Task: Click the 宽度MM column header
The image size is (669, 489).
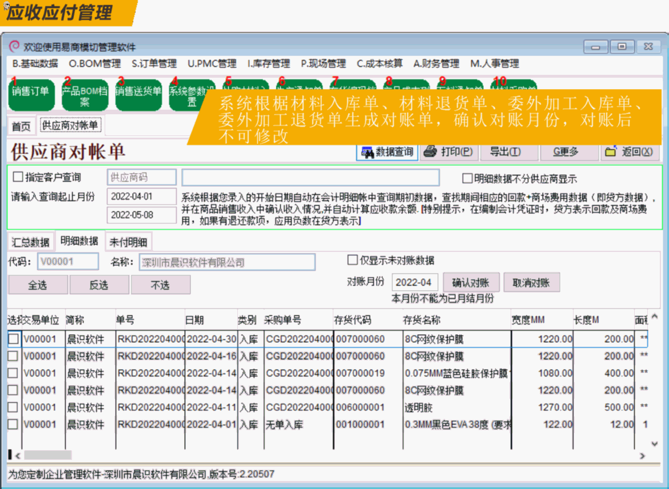Action: (x=542, y=320)
